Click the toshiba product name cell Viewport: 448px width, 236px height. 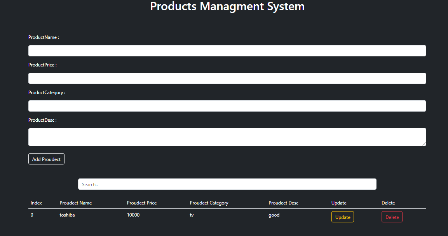coord(67,215)
